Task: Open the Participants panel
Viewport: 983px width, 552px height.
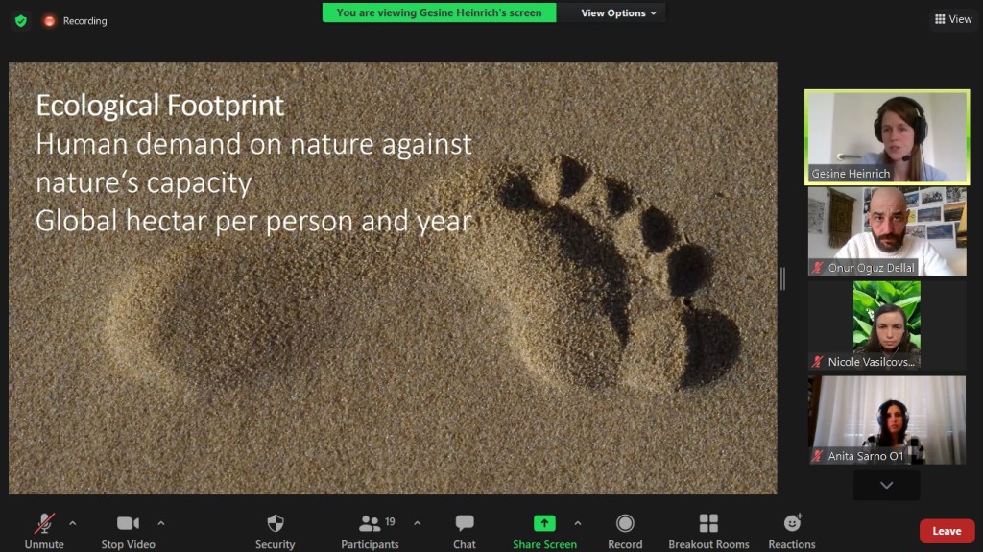Action: [370, 531]
